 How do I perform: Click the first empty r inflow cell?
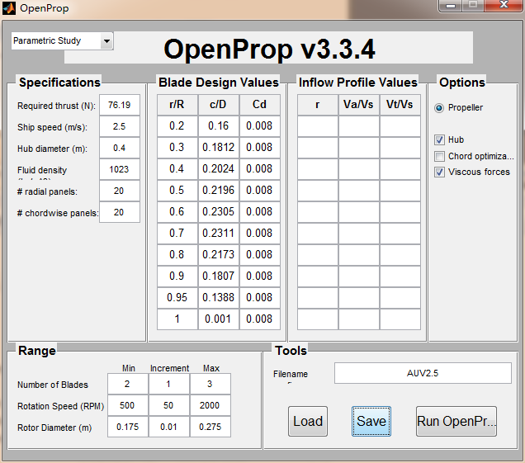click(x=318, y=126)
